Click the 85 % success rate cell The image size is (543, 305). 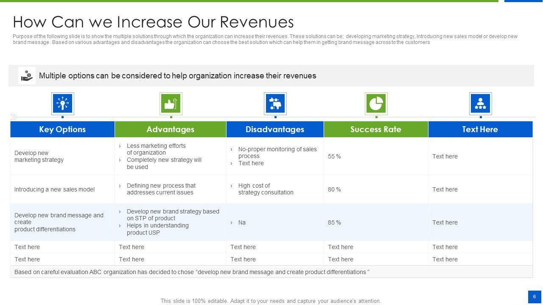334,222
